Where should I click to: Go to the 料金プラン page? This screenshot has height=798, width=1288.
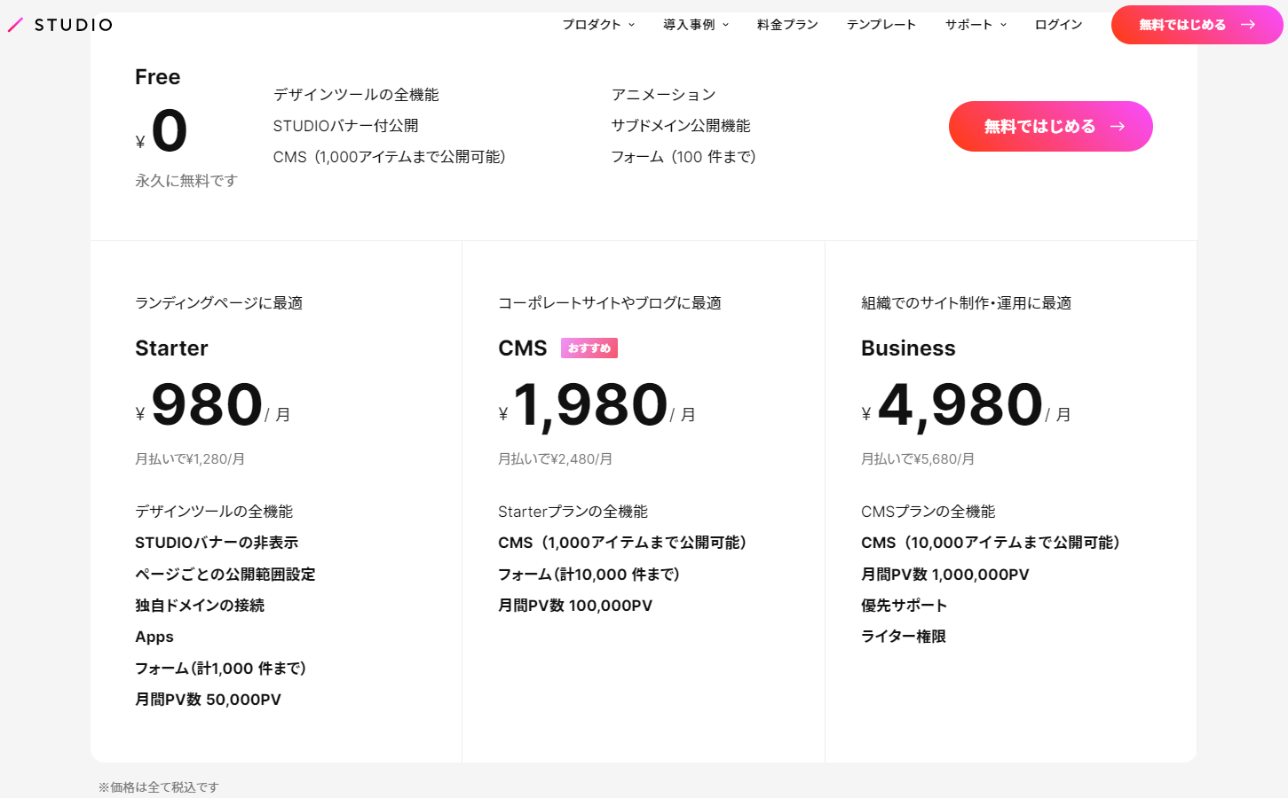coord(787,25)
